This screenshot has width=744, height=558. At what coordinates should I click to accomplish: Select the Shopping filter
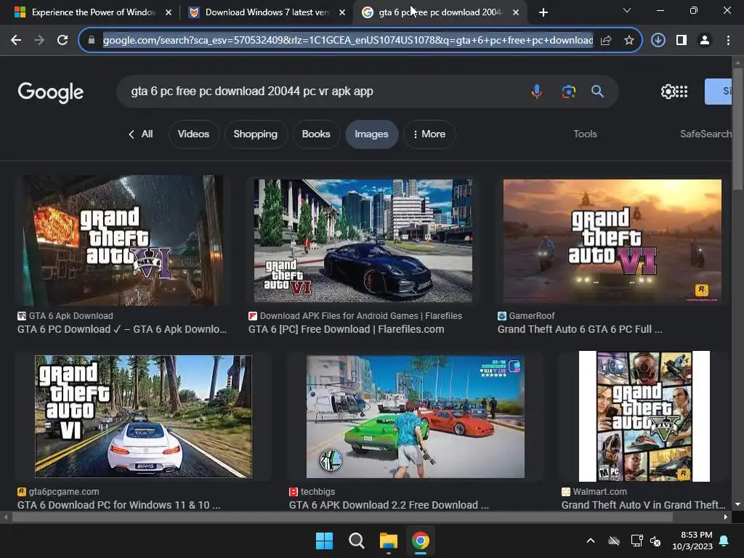tap(255, 134)
